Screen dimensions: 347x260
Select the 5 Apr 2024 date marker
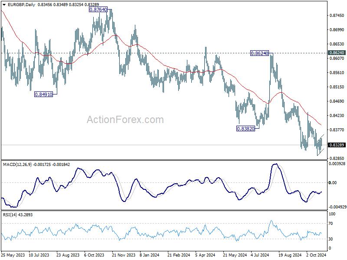[205, 255]
